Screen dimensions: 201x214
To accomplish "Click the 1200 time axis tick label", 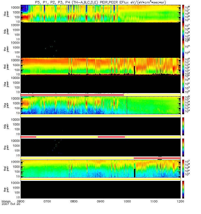I will tap(180, 201).
